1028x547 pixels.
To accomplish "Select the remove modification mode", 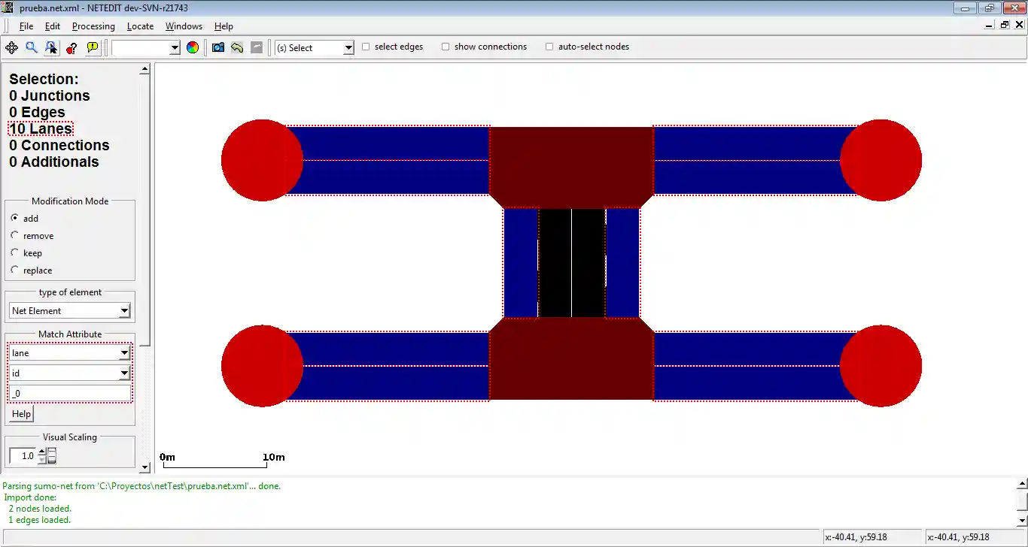I will coord(15,236).
